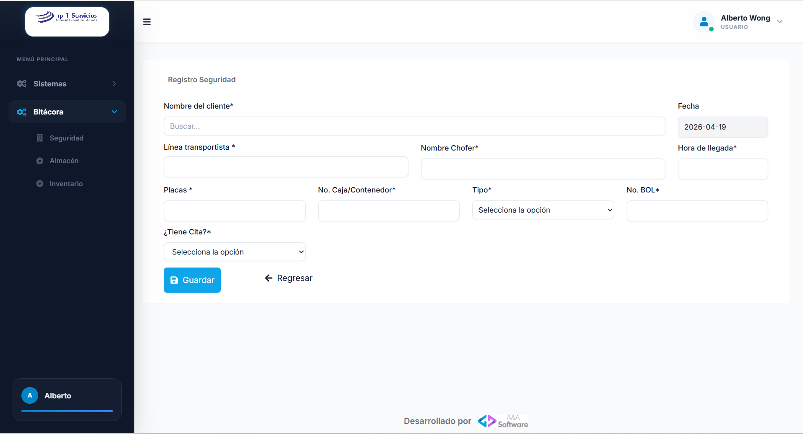Open the Tipo dropdown
Viewport: 803px width, 434px height.
pos(543,210)
